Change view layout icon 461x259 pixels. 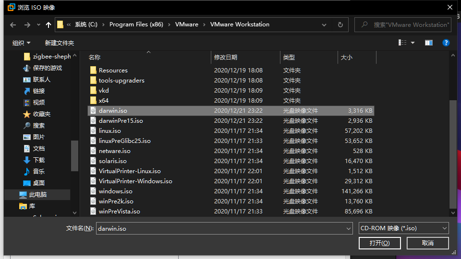[402, 43]
